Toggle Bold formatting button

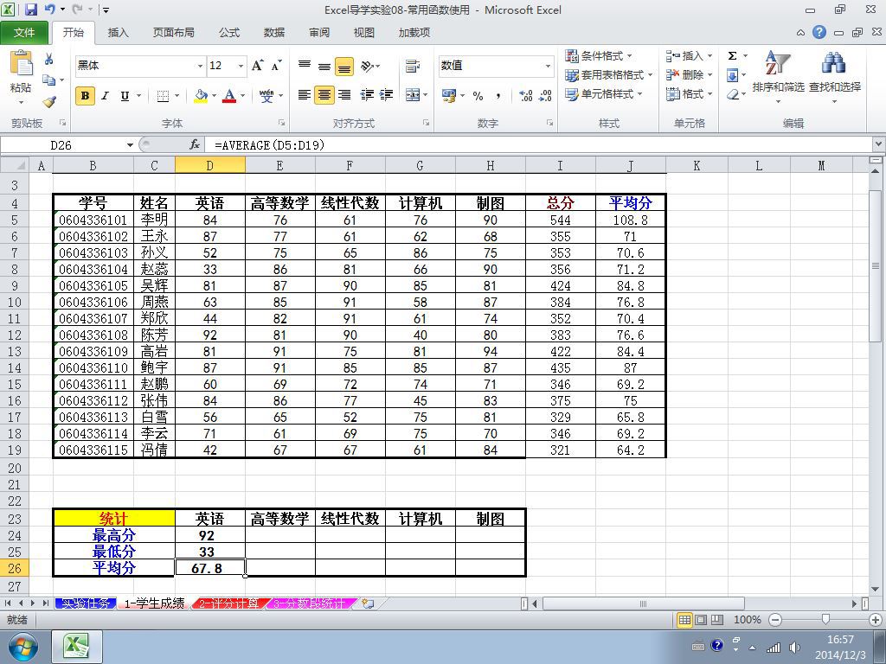(x=85, y=96)
